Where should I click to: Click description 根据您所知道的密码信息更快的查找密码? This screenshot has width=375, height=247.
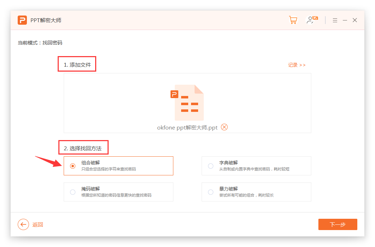(x=116, y=195)
